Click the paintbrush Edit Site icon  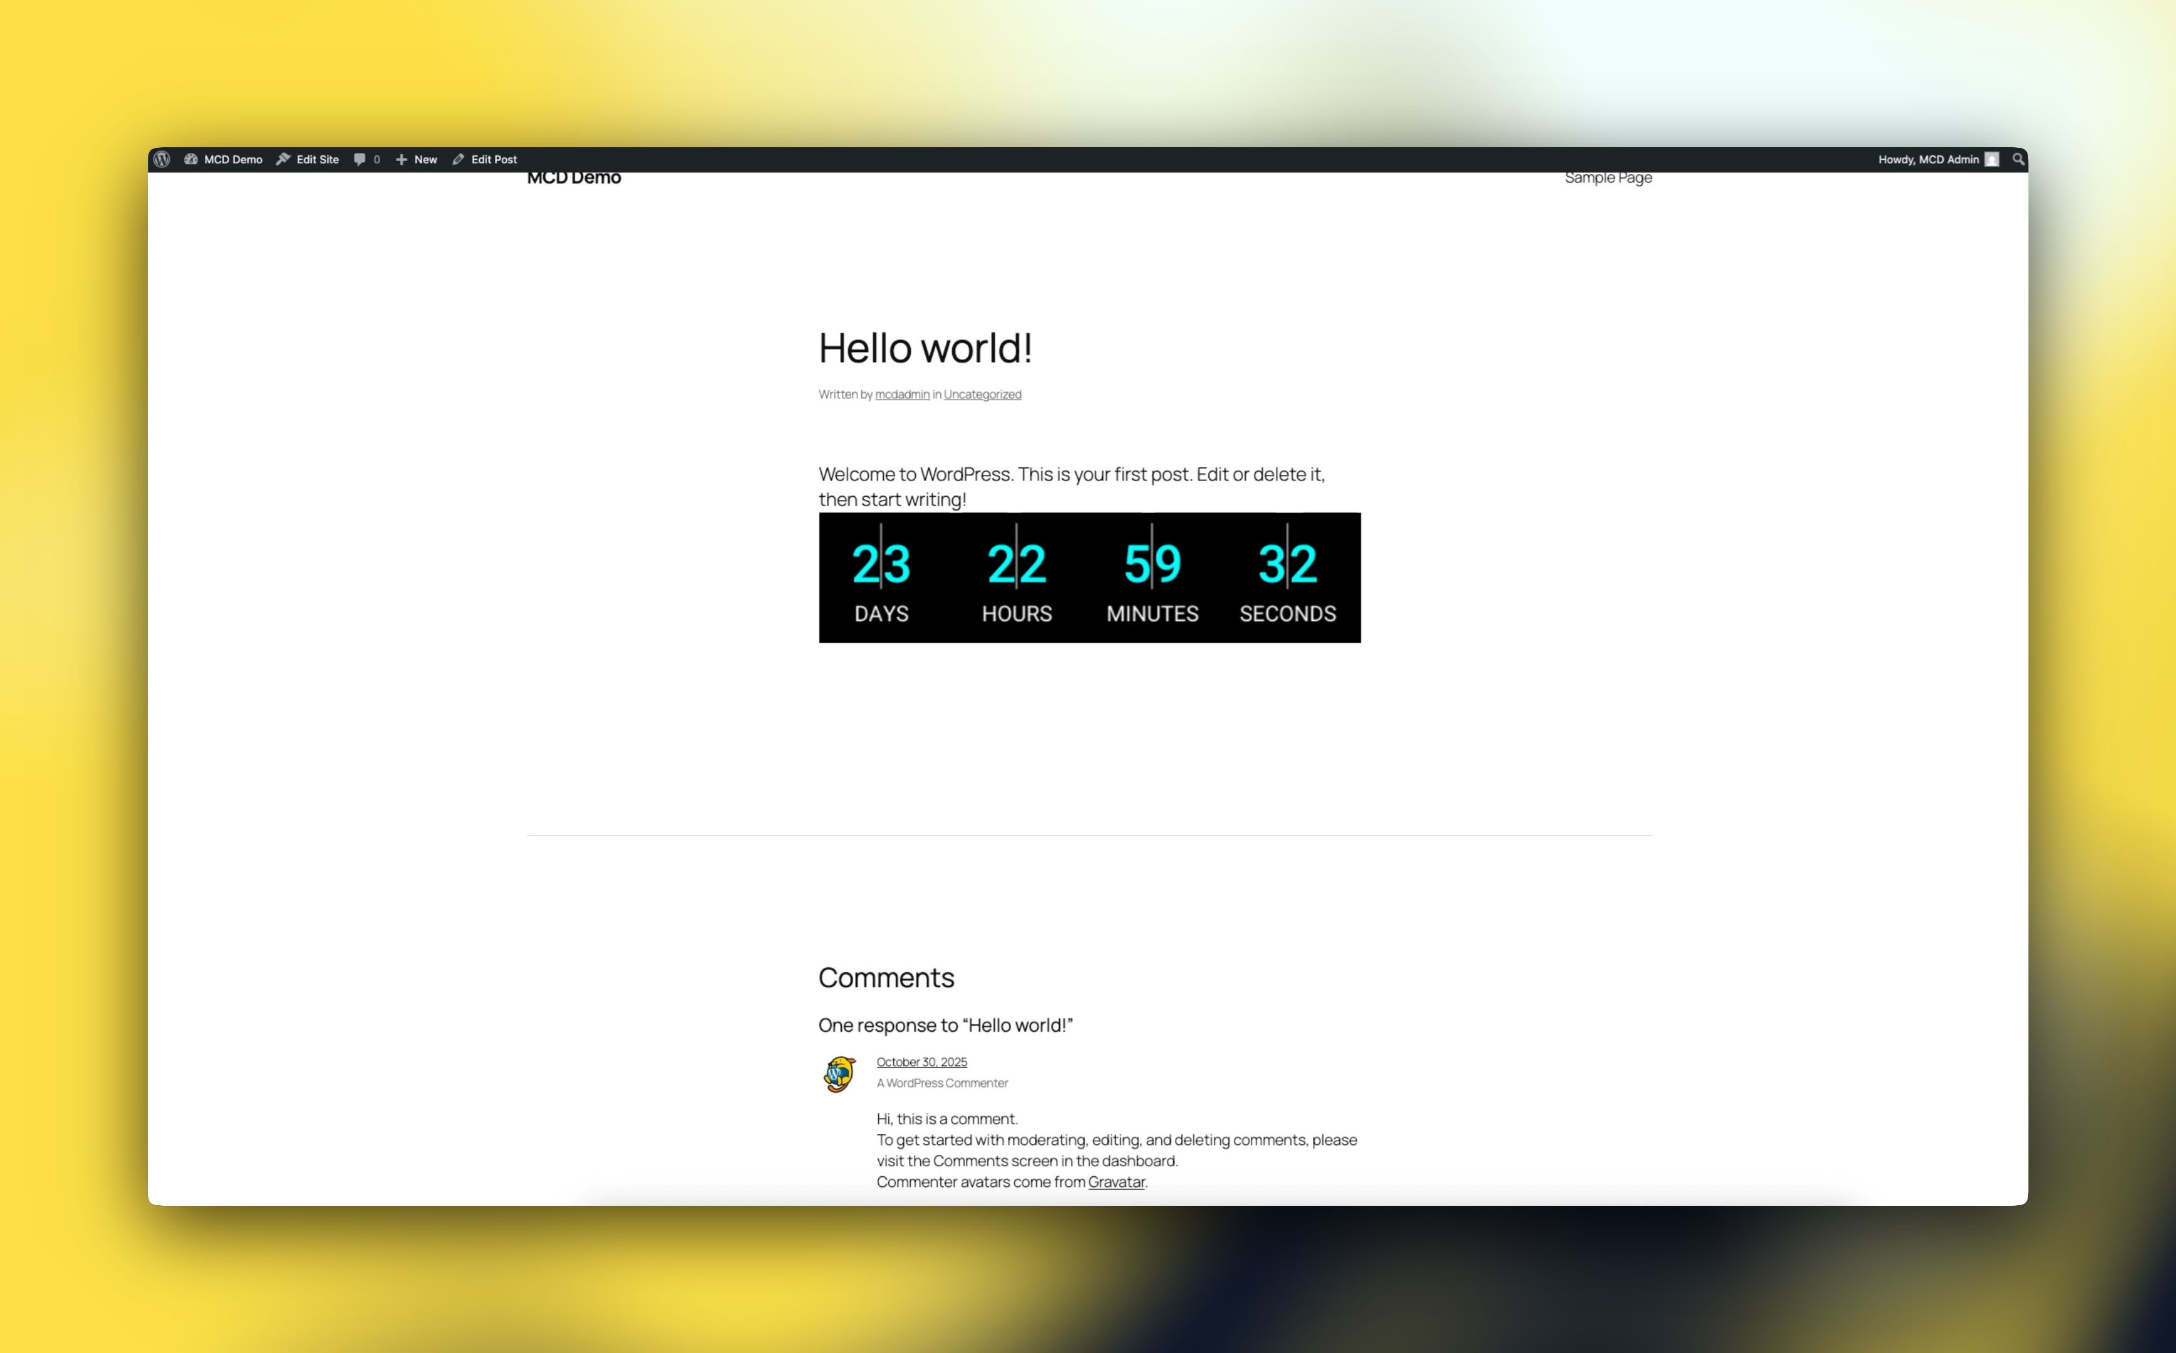click(282, 159)
